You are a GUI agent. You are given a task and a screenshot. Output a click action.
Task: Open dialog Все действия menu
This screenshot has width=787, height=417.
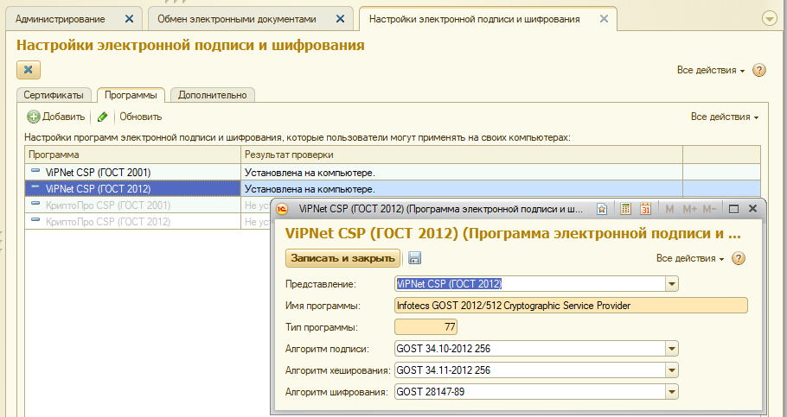[x=690, y=258]
